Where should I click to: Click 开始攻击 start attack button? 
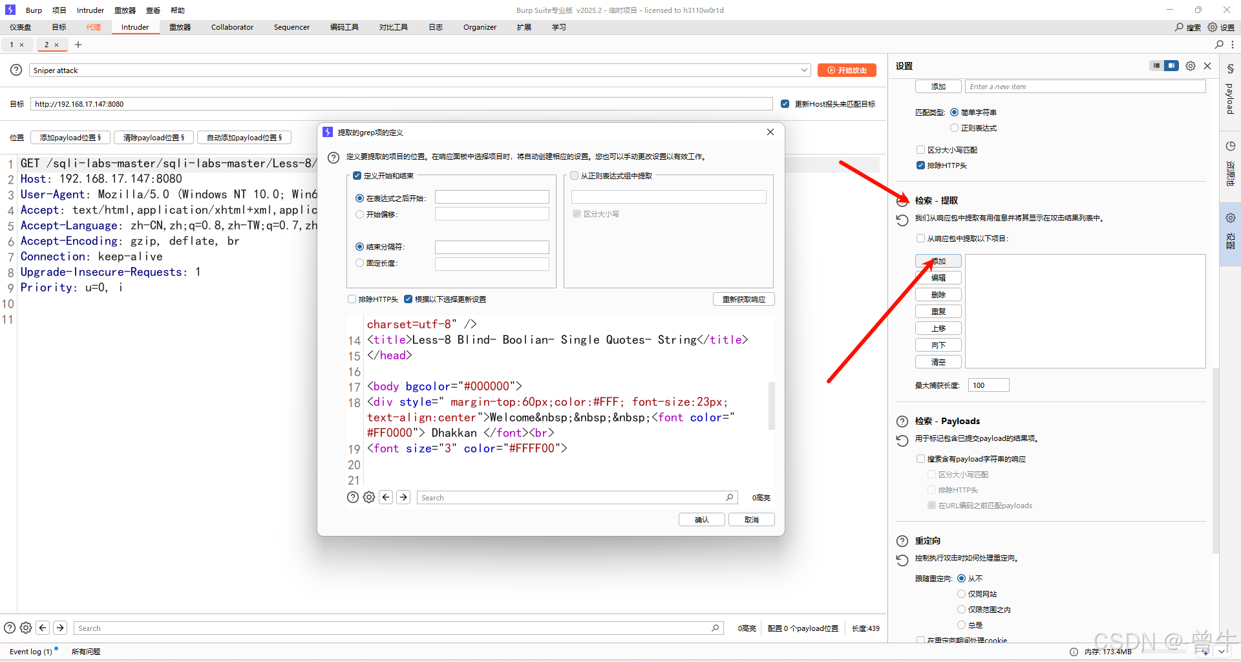coord(847,70)
